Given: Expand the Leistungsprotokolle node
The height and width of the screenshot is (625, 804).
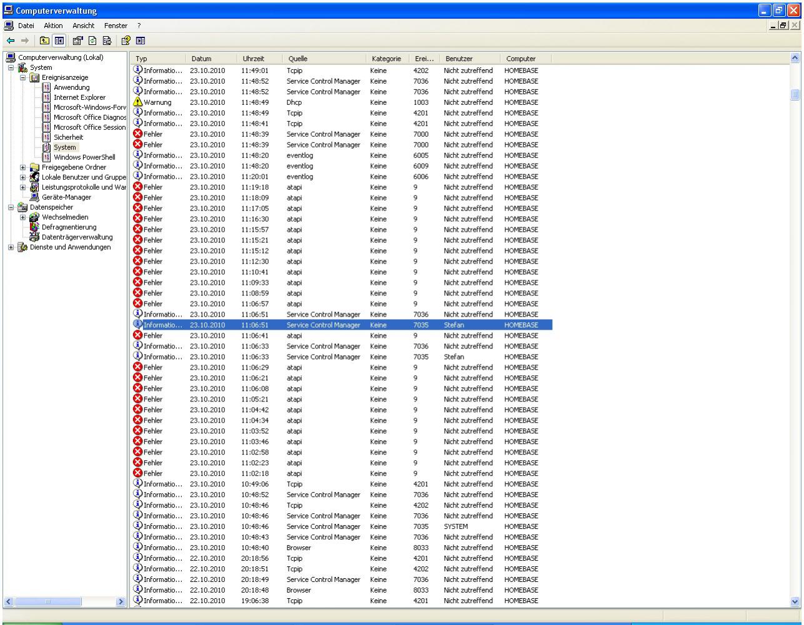Looking at the screenshot, I should click(x=23, y=187).
